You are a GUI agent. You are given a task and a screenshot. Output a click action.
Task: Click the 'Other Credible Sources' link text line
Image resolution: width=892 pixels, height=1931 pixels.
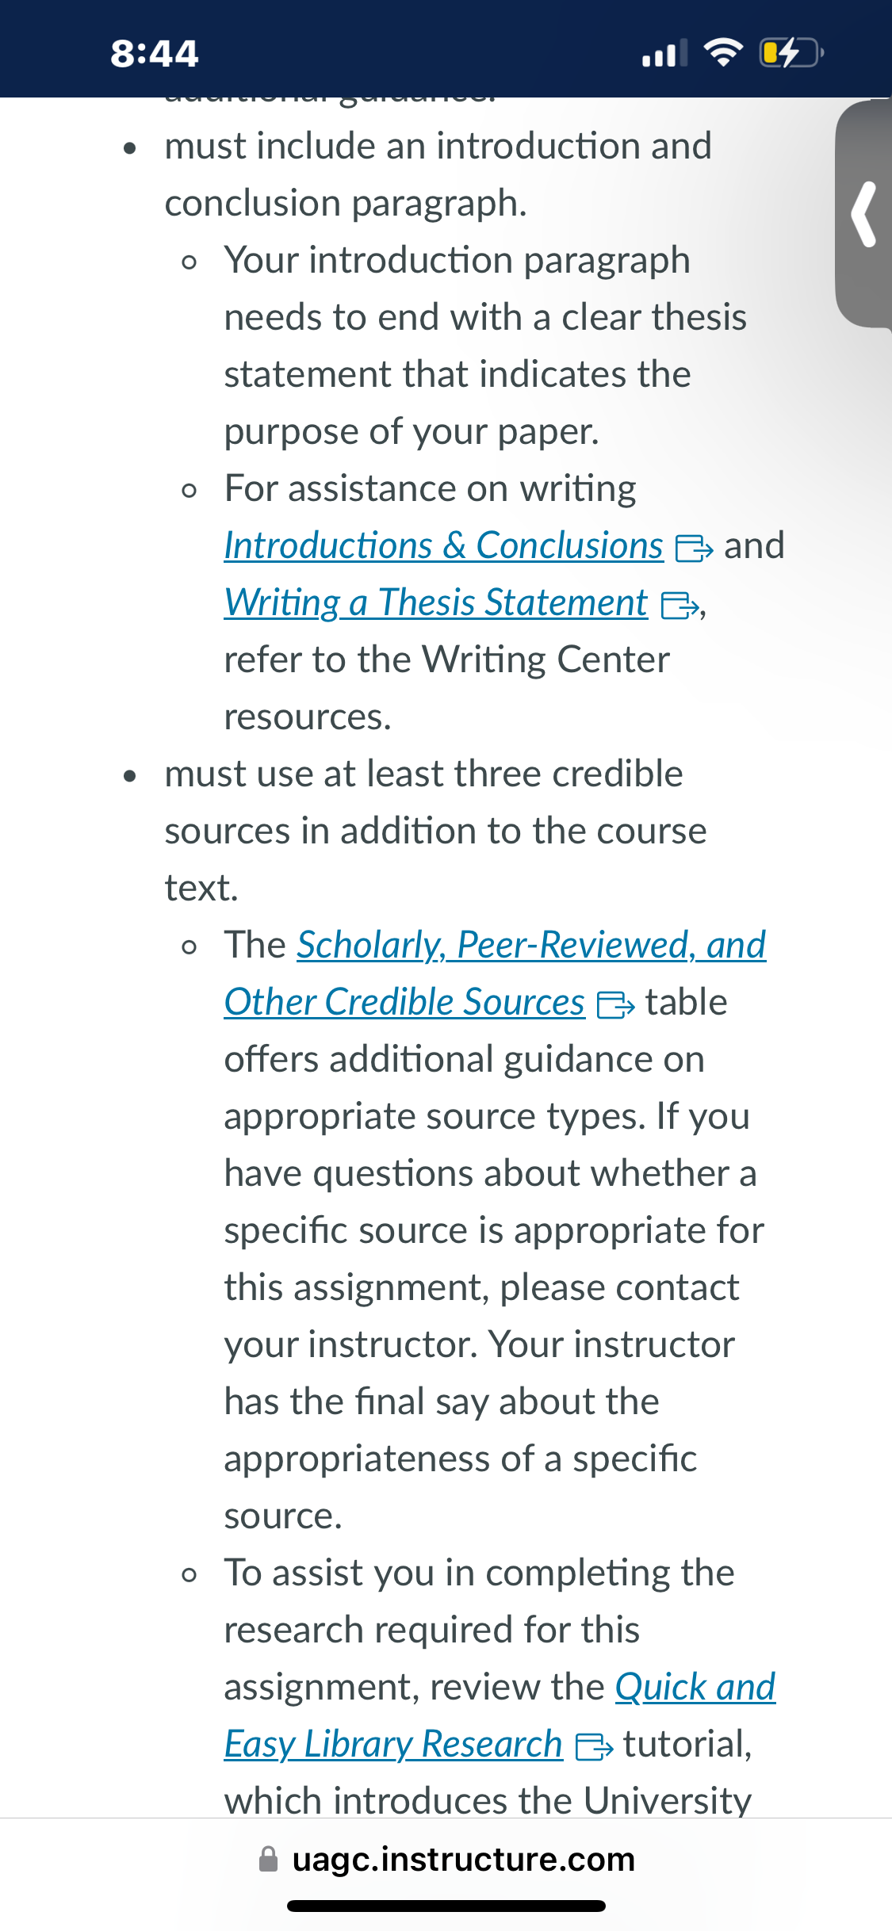(404, 1003)
